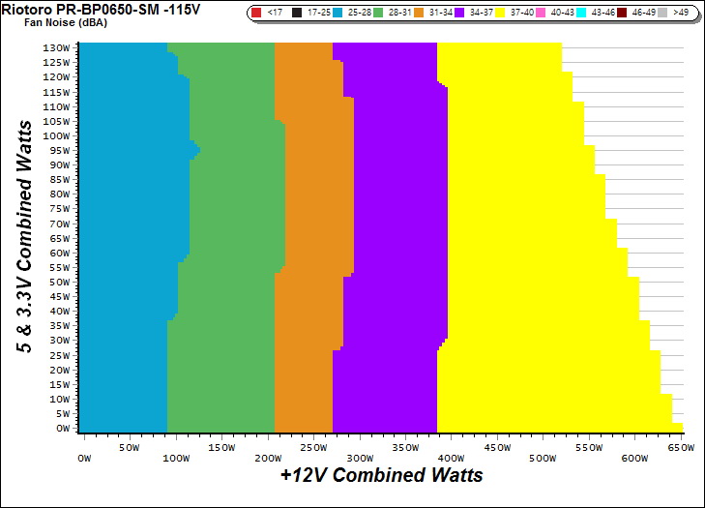
Task: Click the +12V Combined Watts axis title
Action: pos(381,476)
